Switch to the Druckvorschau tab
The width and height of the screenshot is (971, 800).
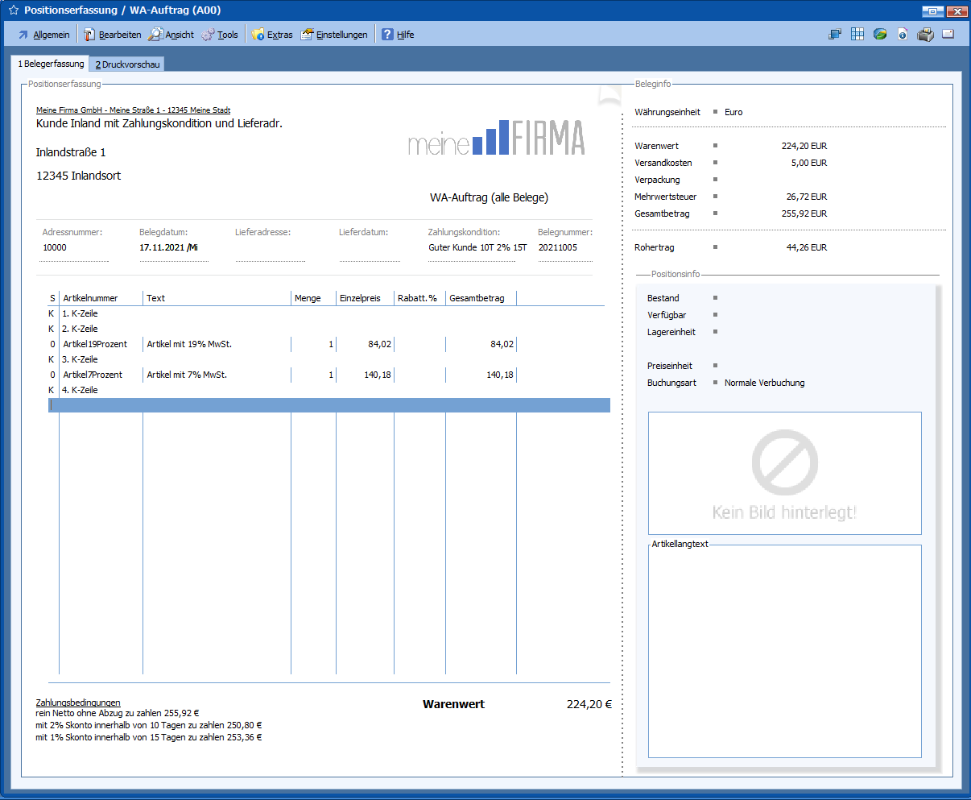point(127,64)
